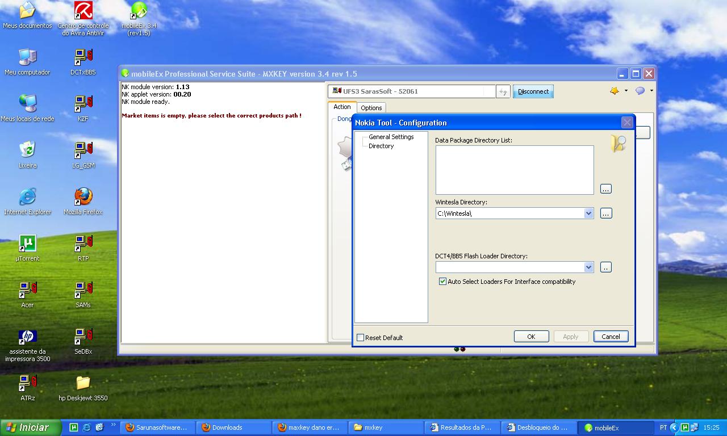Click the Wintesla Directory text field
Screen dimensions: 727x436
coord(509,213)
